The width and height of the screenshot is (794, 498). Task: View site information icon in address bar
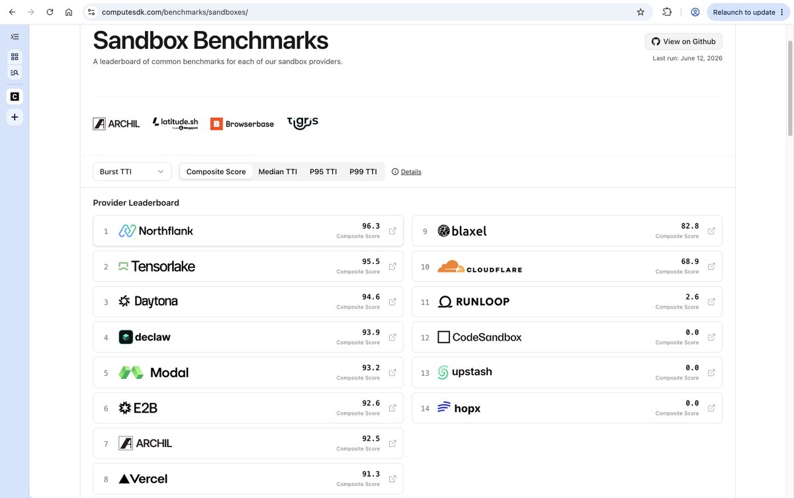(91, 12)
